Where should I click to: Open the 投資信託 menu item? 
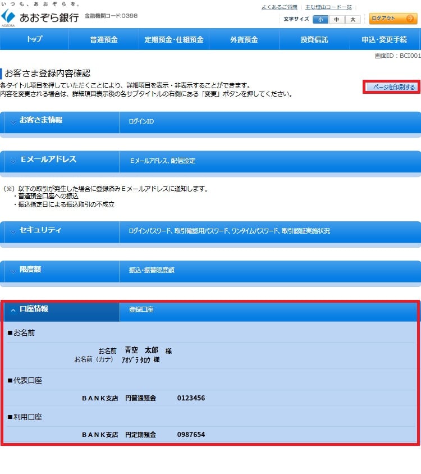click(x=314, y=39)
